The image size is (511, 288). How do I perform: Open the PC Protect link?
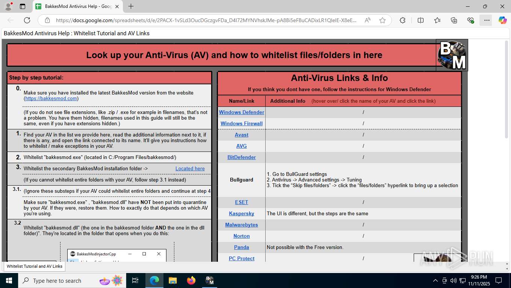pos(242,258)
